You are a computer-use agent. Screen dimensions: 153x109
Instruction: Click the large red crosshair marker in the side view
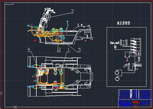point(35,41)
